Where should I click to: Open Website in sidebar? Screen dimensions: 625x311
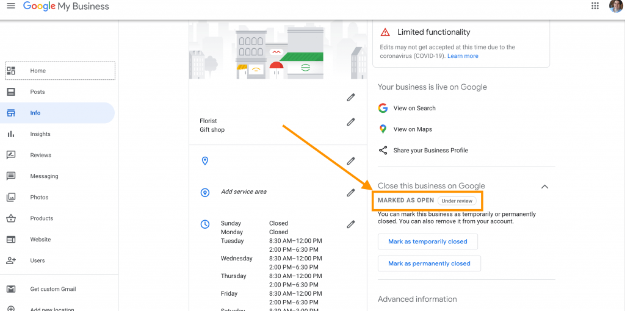tap(57, 239)
